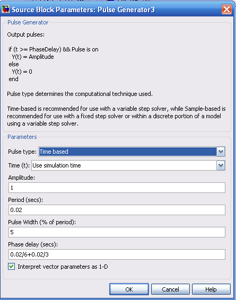236x300 pixels.
Task: Click the OK button
Action: 129,289
